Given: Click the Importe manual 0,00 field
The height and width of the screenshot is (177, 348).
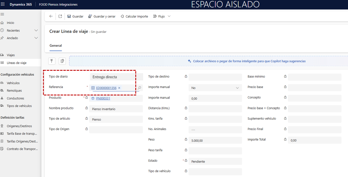Looking at the screenshot, I should coord(215,98).
